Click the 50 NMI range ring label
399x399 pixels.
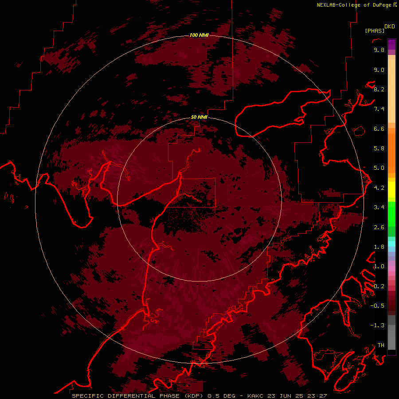pos(199,117)
